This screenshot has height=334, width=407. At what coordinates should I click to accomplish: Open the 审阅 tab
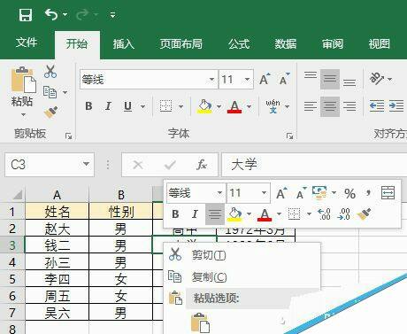(333, 44)
